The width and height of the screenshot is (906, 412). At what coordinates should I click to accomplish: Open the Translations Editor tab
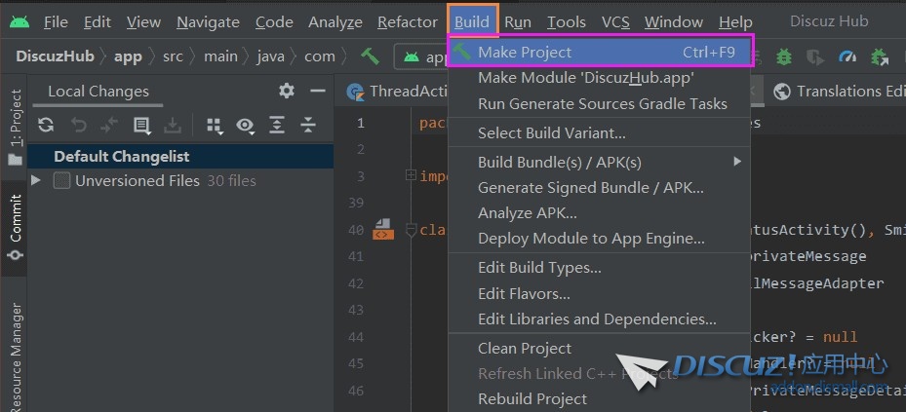click(841, 91)
